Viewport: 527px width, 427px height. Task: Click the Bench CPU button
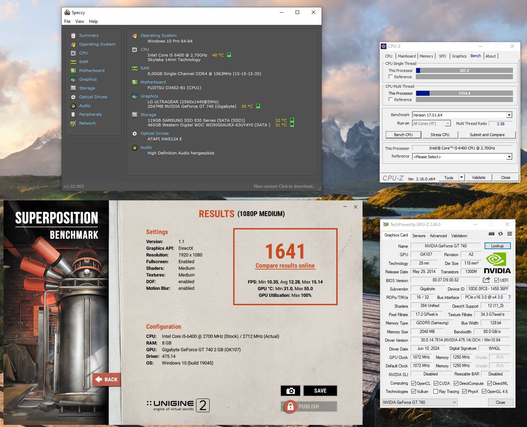[403, 135]
